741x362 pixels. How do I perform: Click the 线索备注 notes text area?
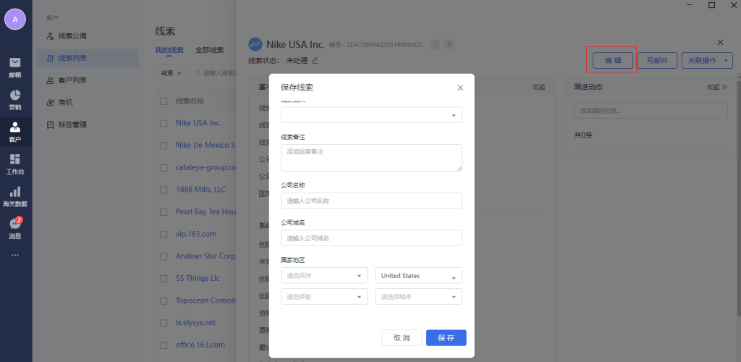click(x=371, y=157)
